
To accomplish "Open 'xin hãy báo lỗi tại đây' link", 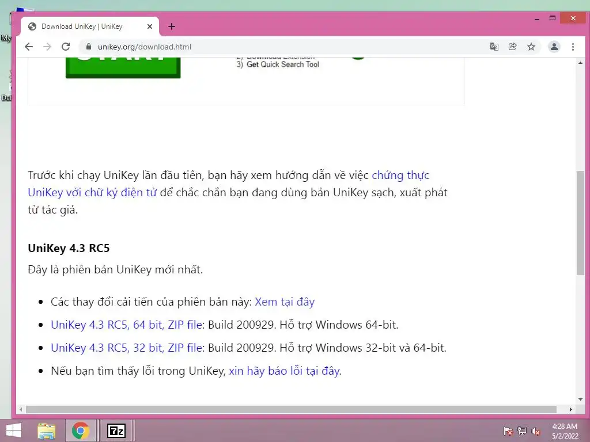I will pyautogui.click(x=284, y=371).
